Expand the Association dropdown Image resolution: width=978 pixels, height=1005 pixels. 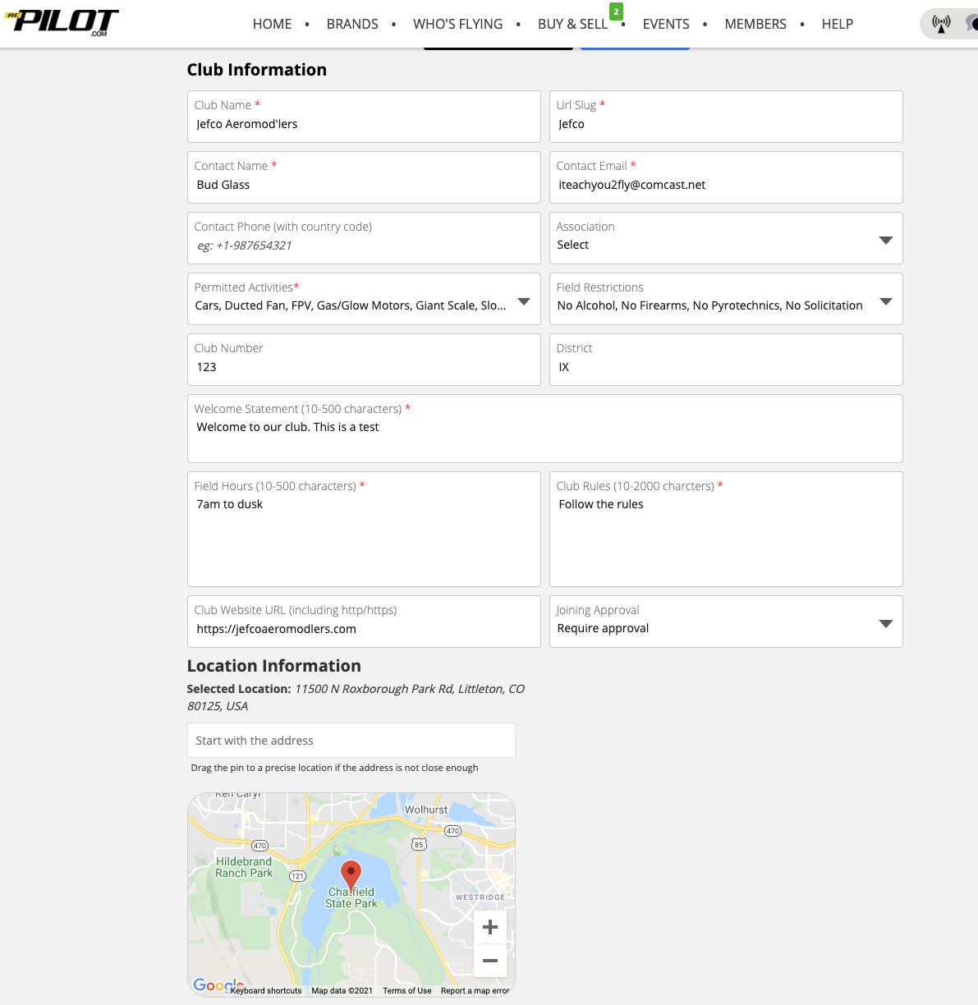point(885,240)
